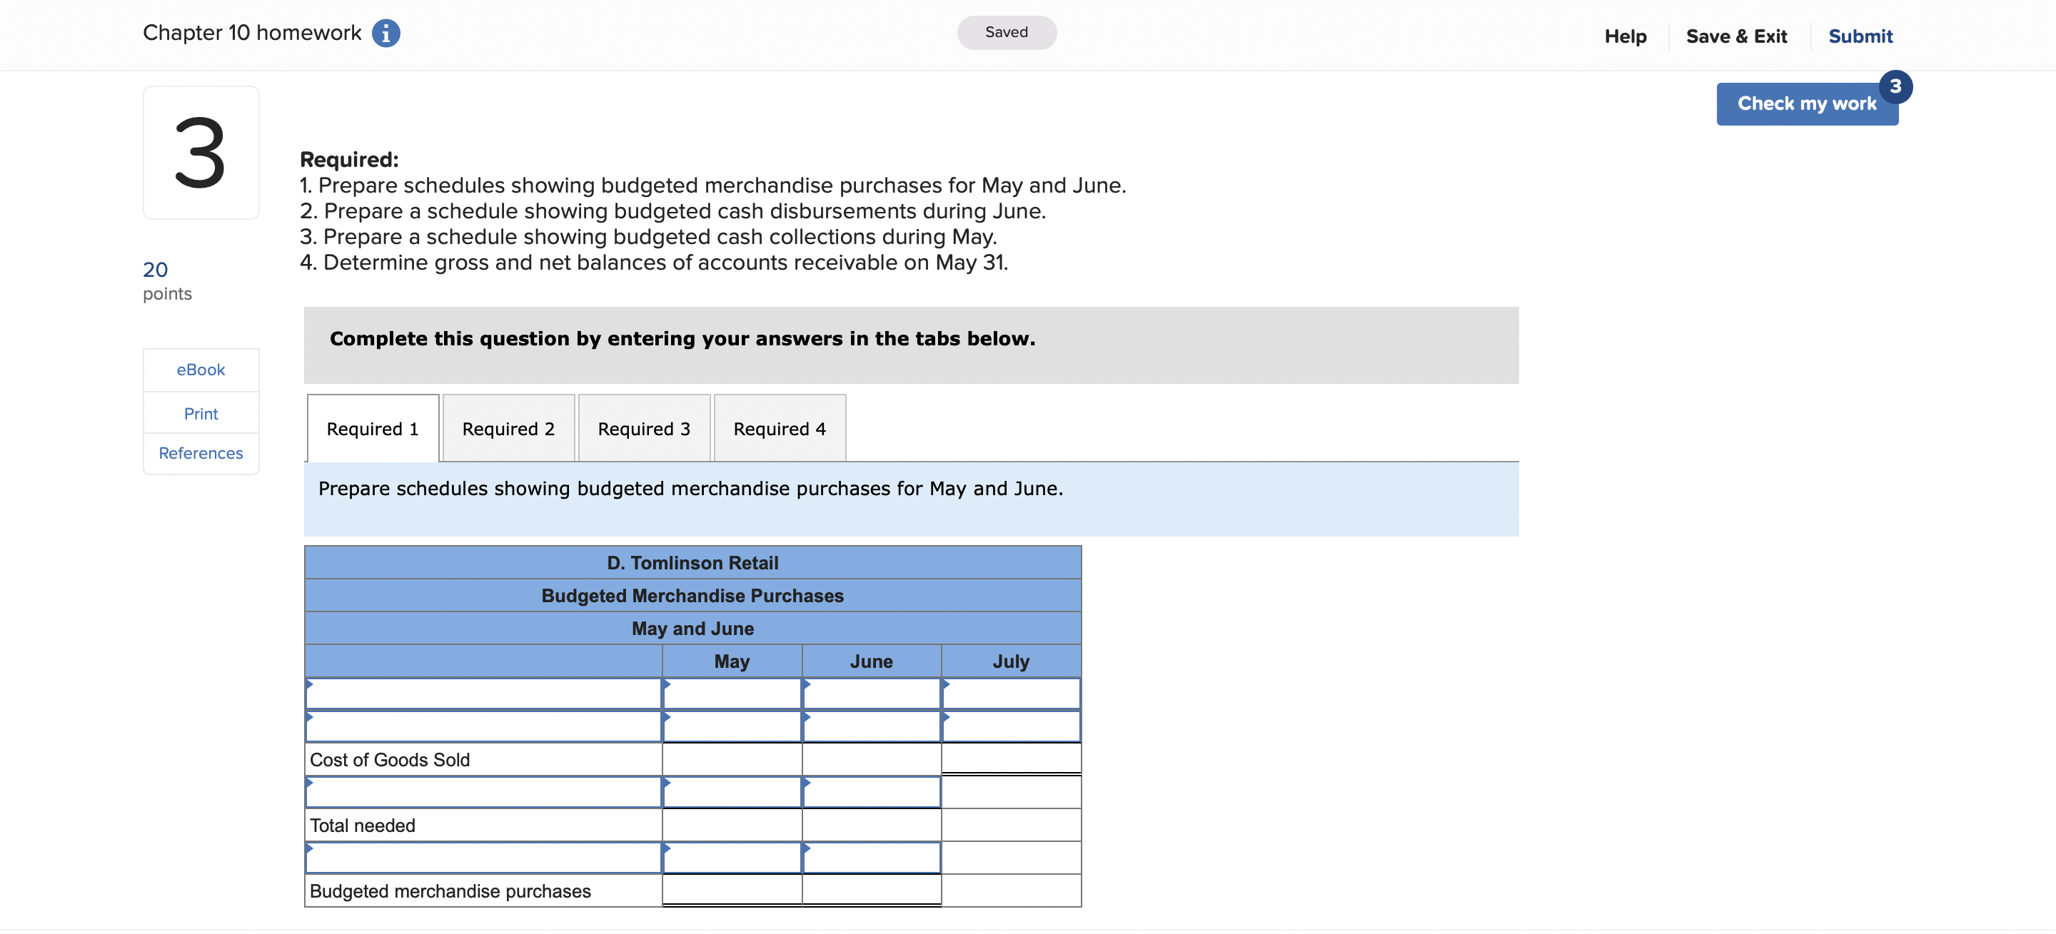Open the Required 4 tab
The width and height of the screenshot is (2056, 934).
click(x=779, y=429)
